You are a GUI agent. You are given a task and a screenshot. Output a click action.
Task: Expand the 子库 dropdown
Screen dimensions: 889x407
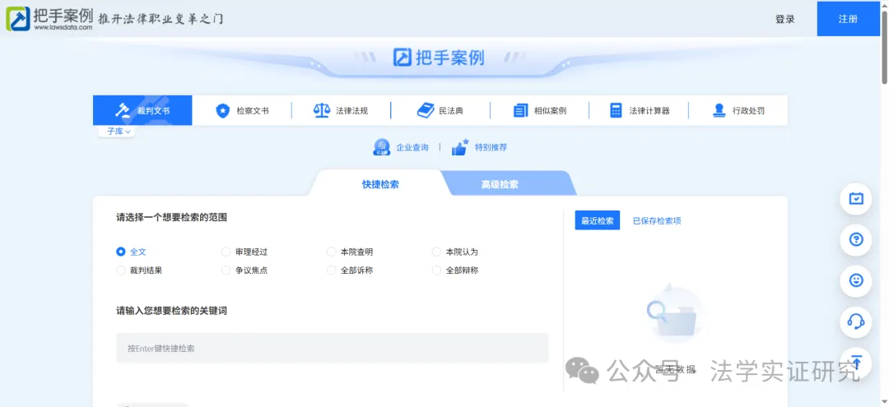[119, 132]
